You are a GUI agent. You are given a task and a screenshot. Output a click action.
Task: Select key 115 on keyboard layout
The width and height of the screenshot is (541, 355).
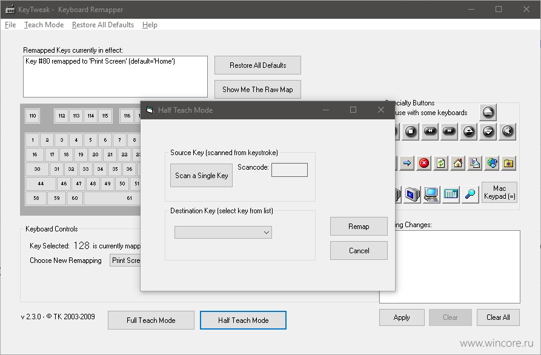point(105,116)
